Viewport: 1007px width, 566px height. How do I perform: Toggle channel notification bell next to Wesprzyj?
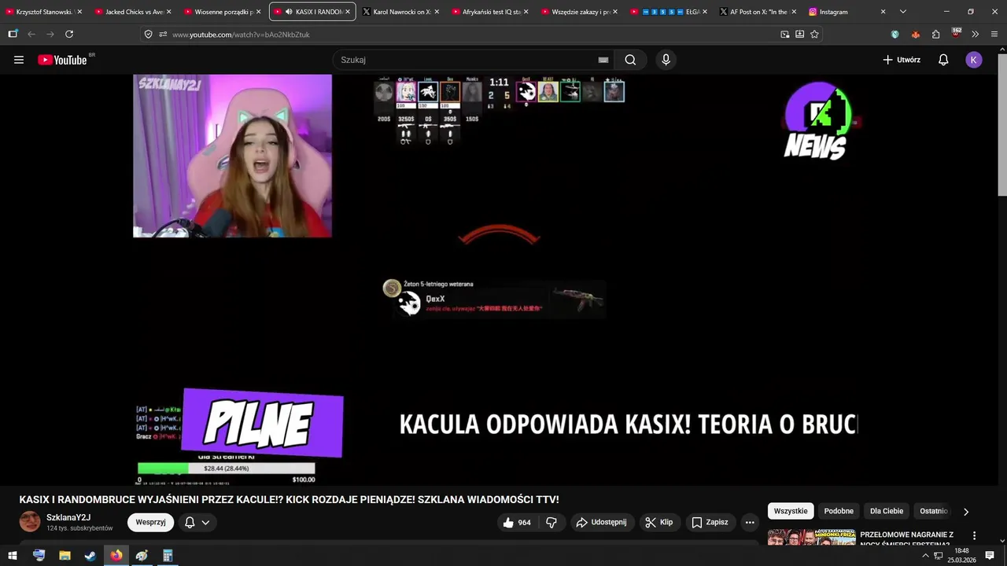(x=197, y=522)
